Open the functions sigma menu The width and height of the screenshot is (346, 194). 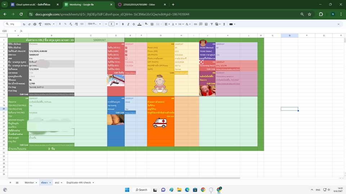tap(224, 24)
